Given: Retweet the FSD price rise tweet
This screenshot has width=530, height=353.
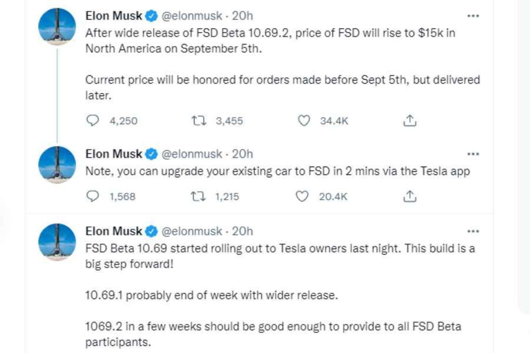Looking at the screenshot, I should [x=198, y=121].
